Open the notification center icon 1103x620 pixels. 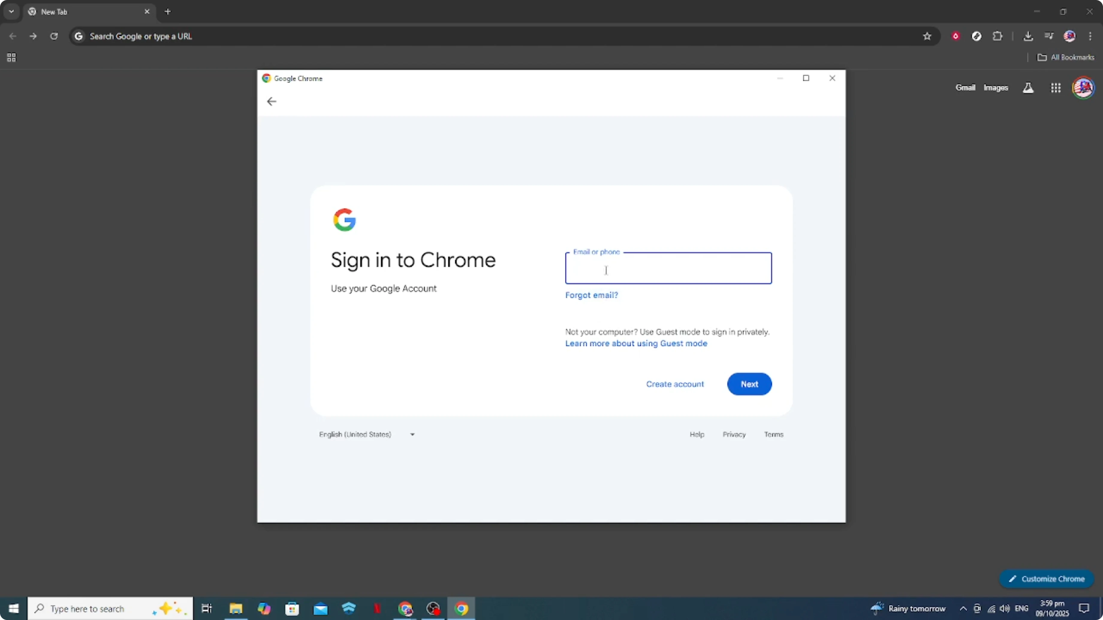tap(1084, 608)
